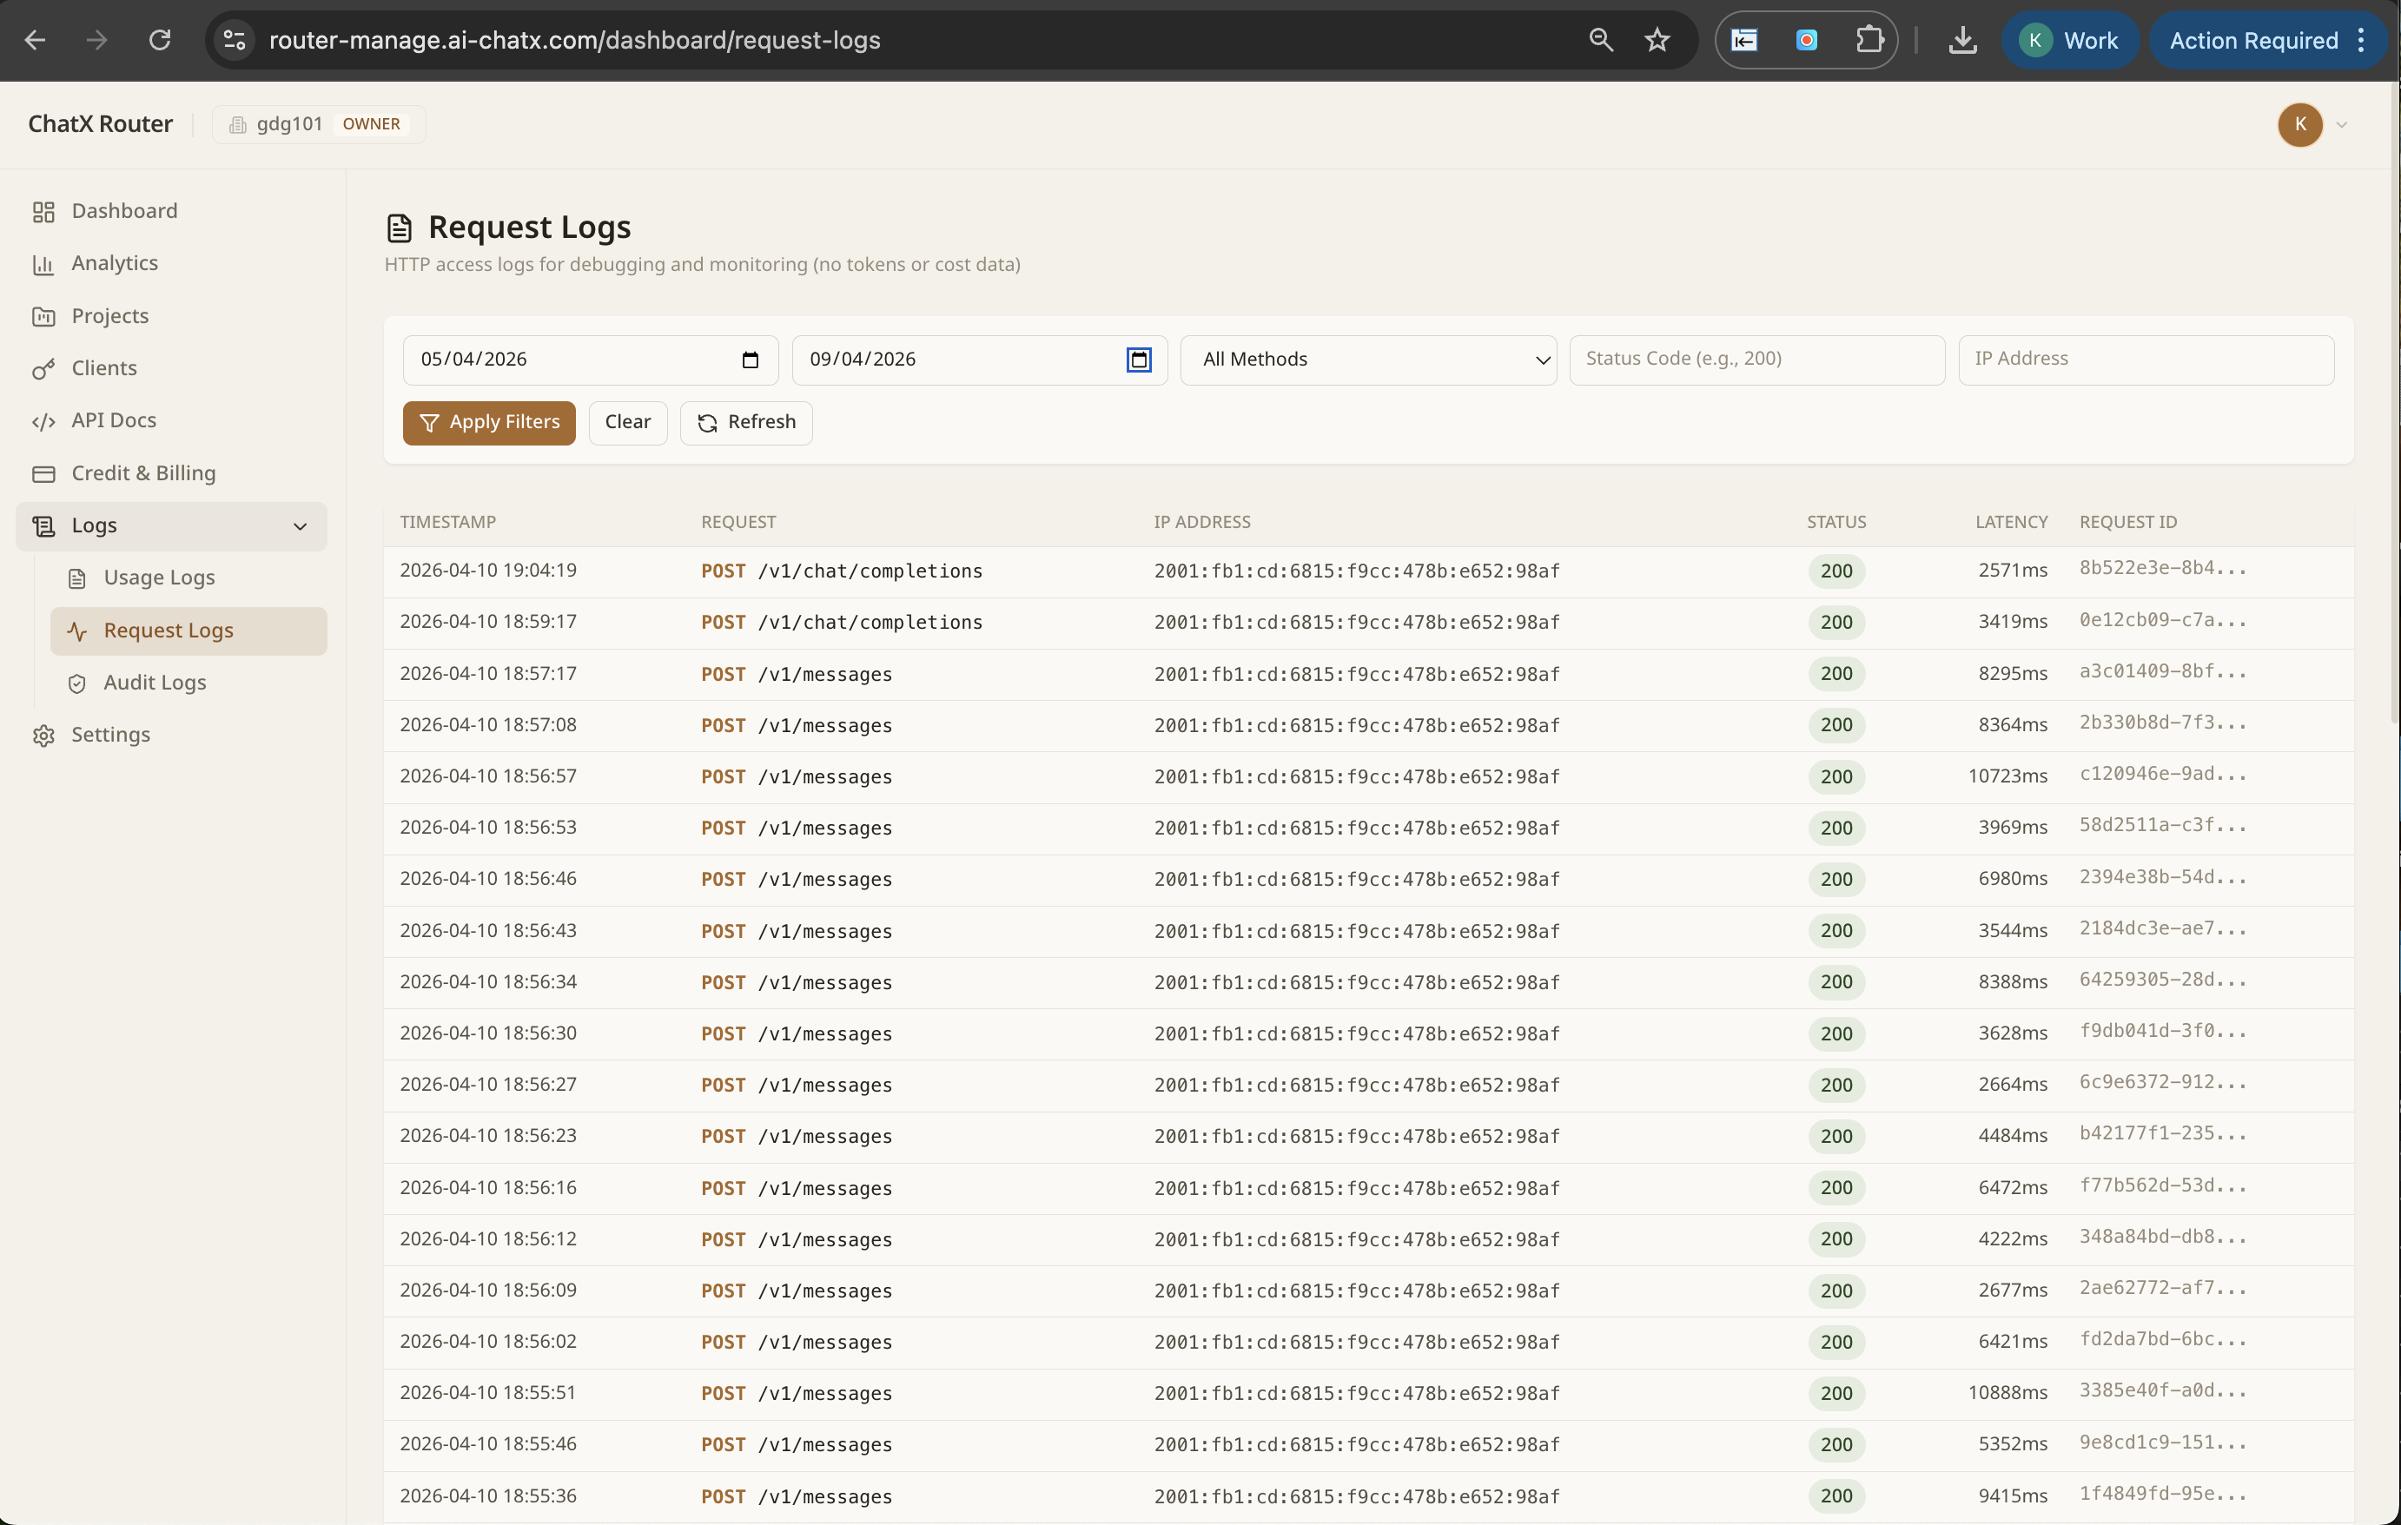This screenshot has width=2401, height=1525.
Task: Click the Logs sidebar icon
Action: coord(44,525)
